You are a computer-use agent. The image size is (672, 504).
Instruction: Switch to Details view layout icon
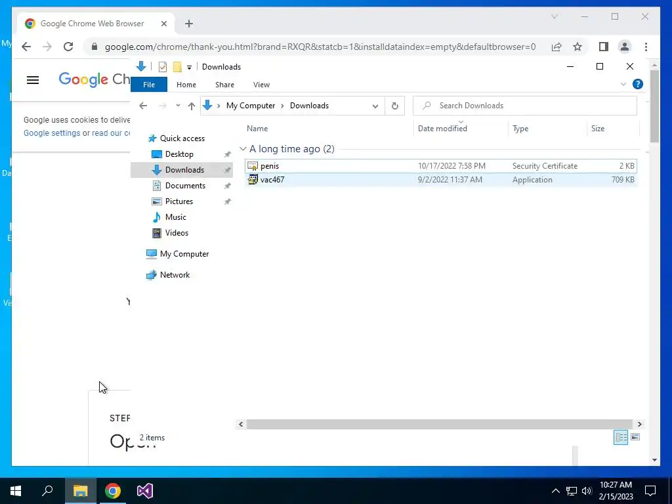621,437
